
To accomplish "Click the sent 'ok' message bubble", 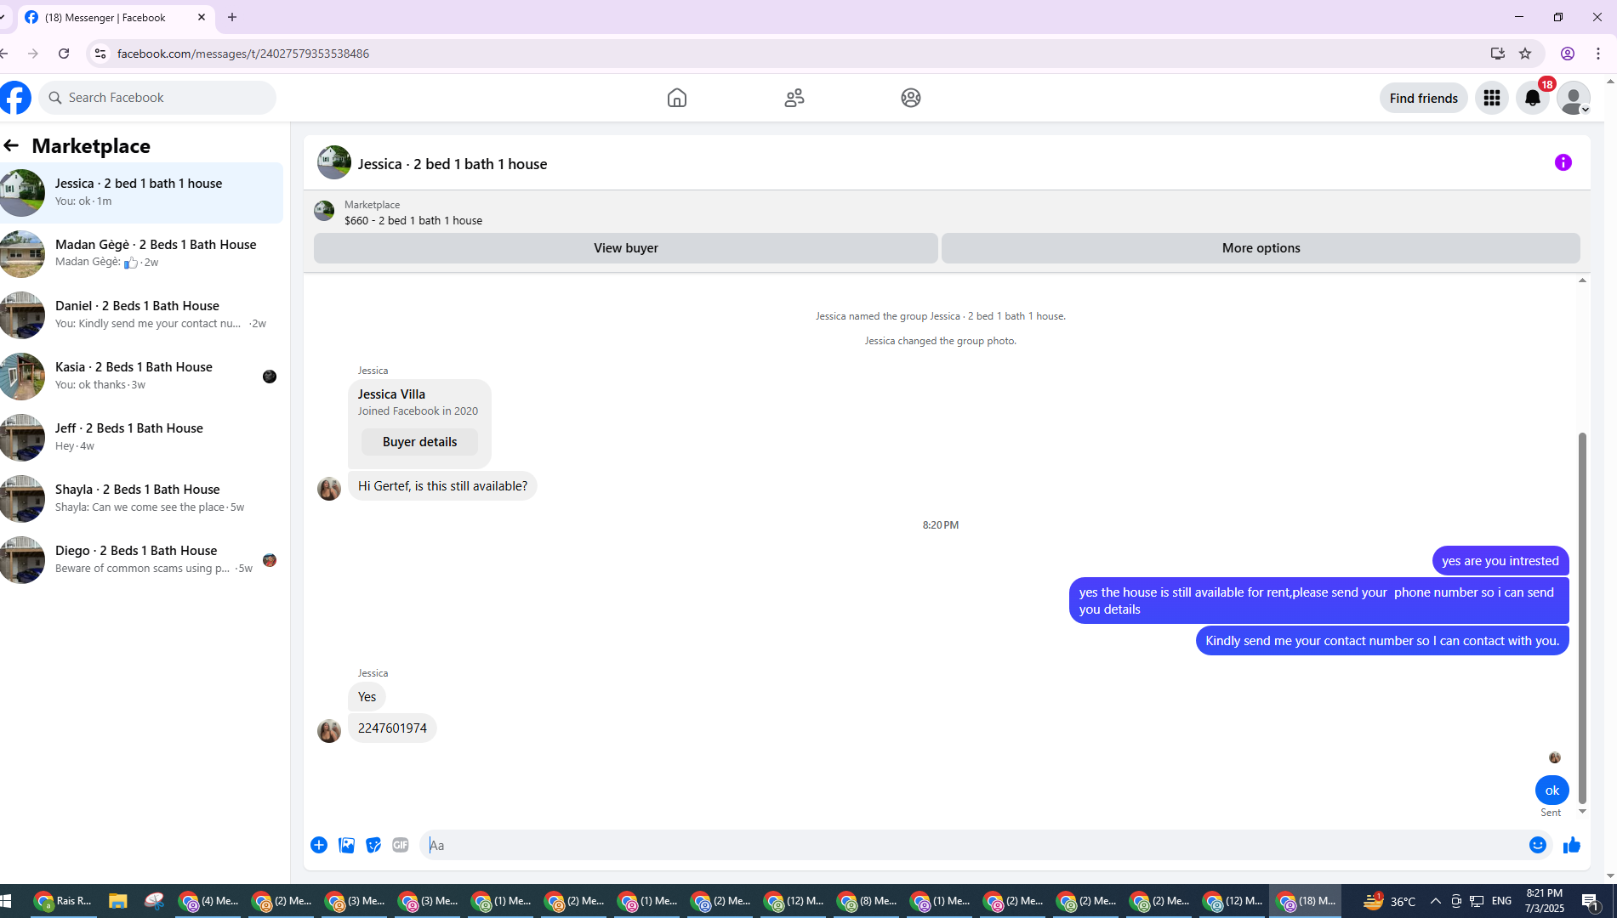I will pos(1552,790).
